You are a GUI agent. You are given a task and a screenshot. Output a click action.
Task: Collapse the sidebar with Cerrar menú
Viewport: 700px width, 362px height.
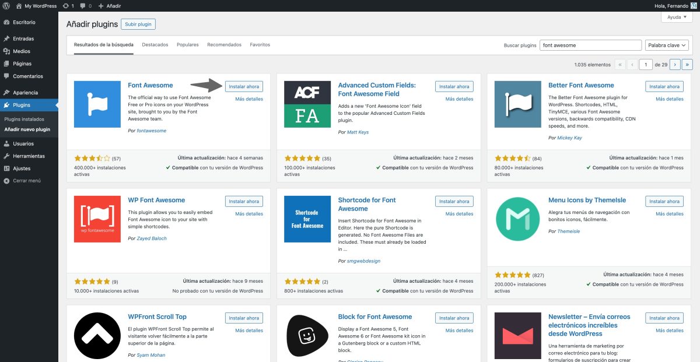(x=27, y=181)
